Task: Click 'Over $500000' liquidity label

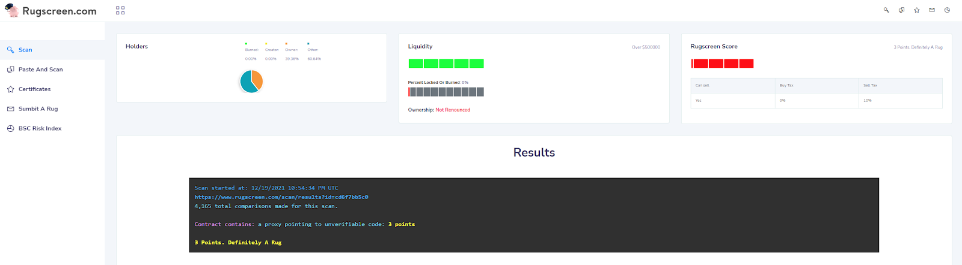Action: click(x=646, y=47)
